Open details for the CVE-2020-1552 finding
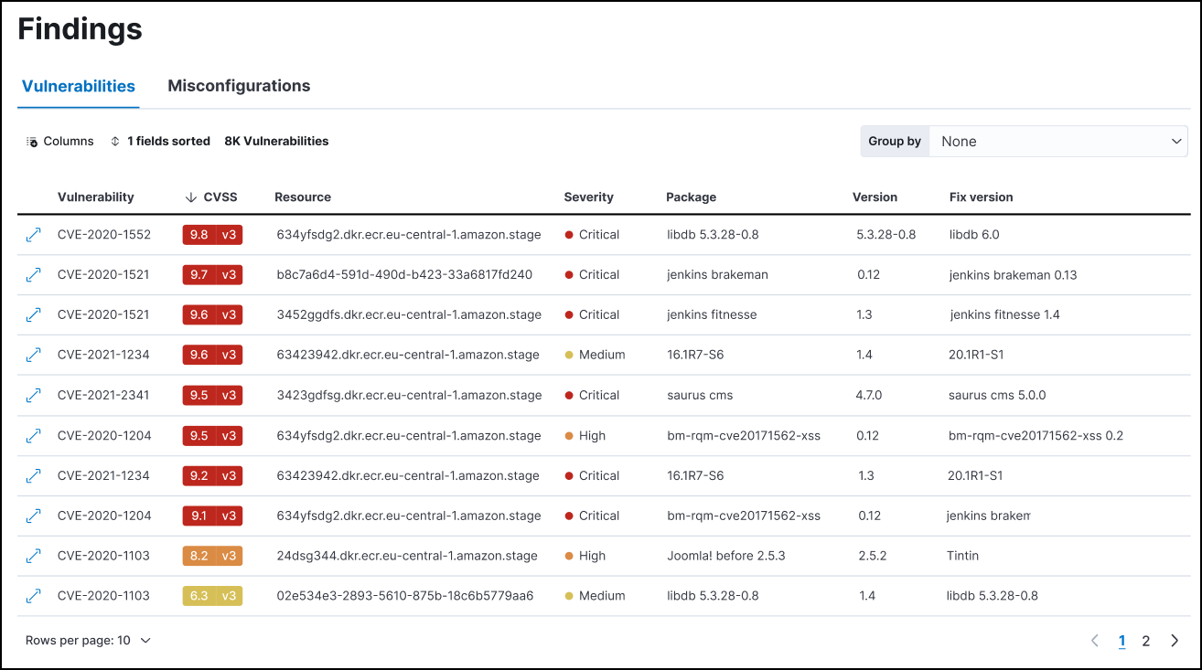Screen dimensions: 1202x670 tap(33, 234)
